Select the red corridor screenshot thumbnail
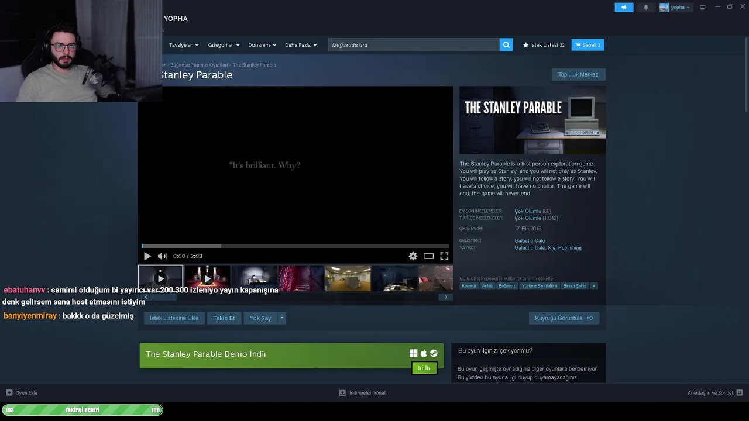 click(301, 278)
